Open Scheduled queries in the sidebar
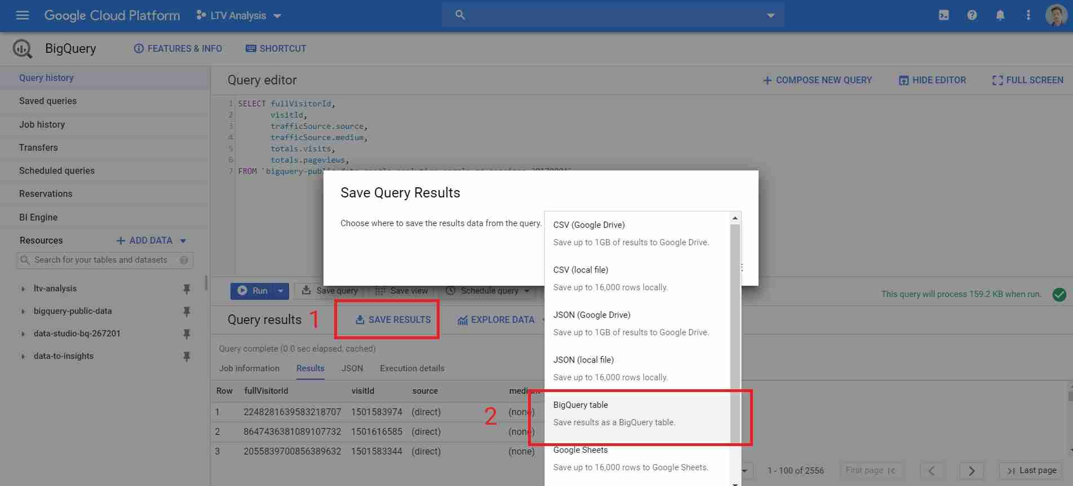 point(105,170)
